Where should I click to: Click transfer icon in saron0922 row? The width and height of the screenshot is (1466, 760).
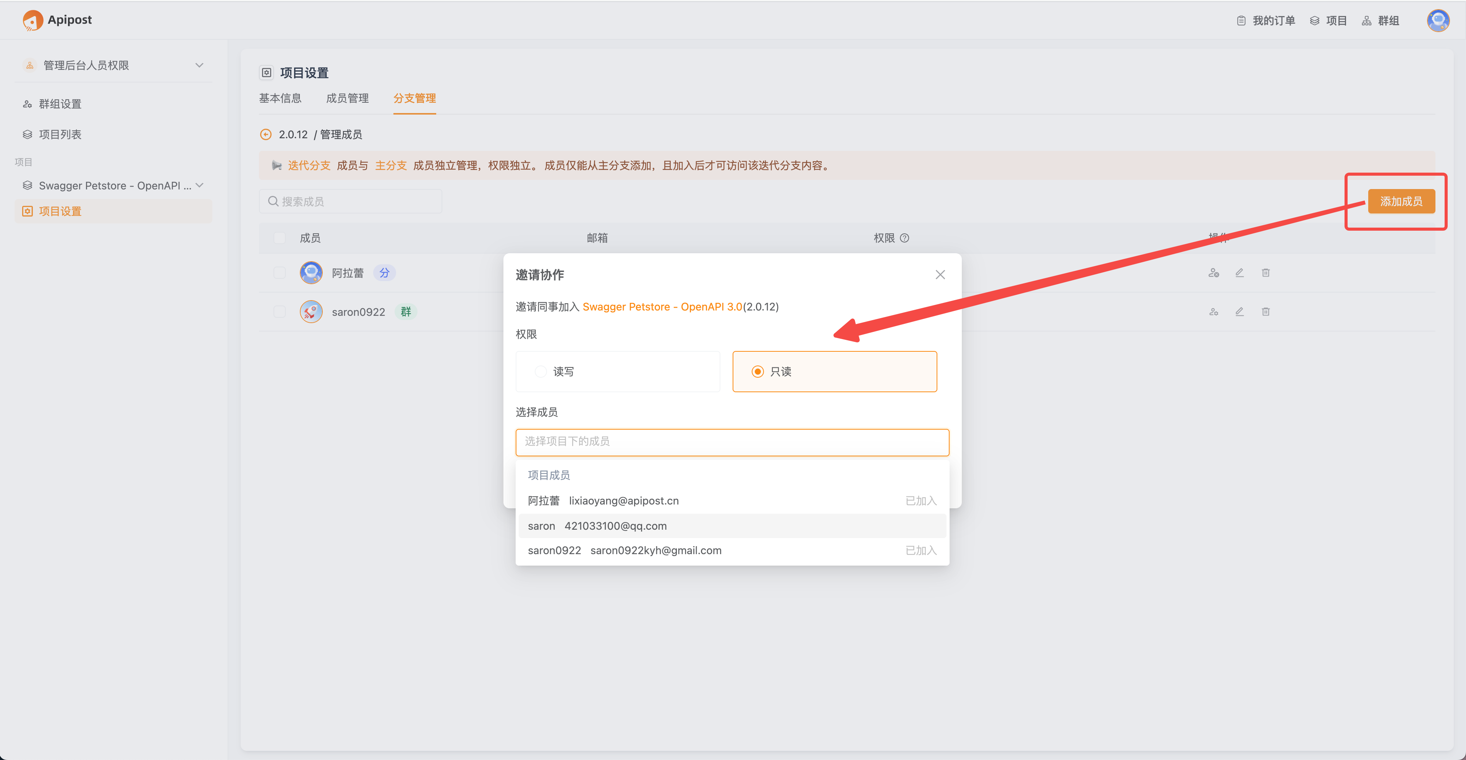(1213, 312)
